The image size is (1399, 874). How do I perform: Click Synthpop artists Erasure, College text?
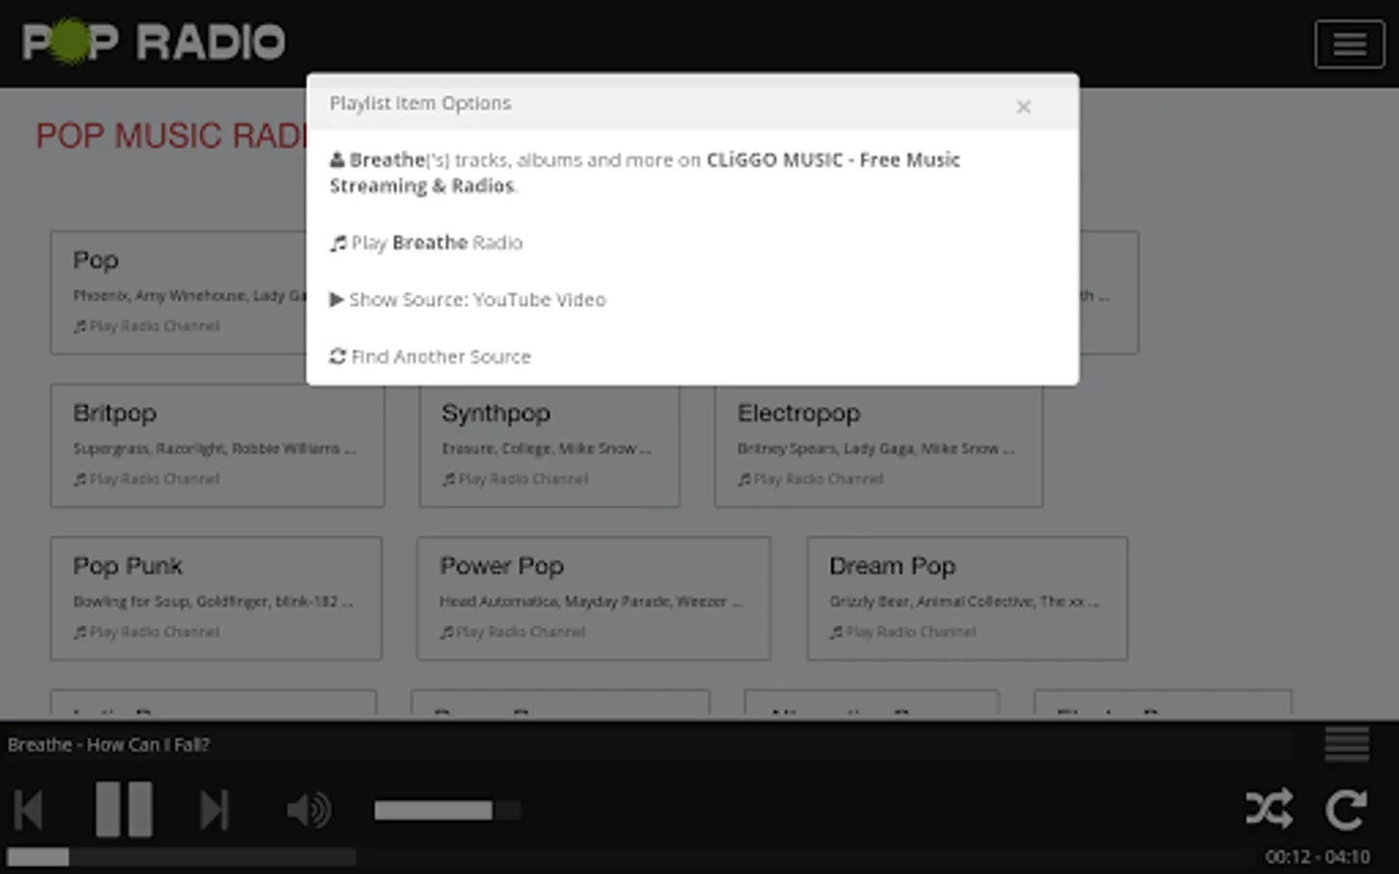(x=547, y=449)
